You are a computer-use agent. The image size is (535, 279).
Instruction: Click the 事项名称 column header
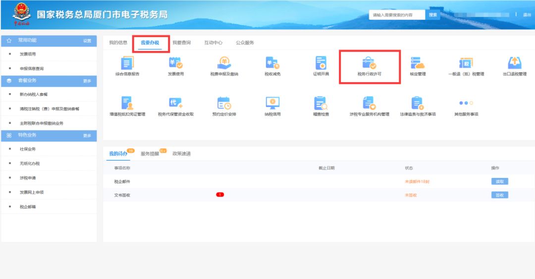point(122,168)
